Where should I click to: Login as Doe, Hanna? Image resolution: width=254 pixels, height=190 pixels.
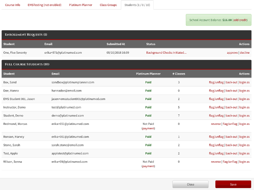(x=245, y=91)
